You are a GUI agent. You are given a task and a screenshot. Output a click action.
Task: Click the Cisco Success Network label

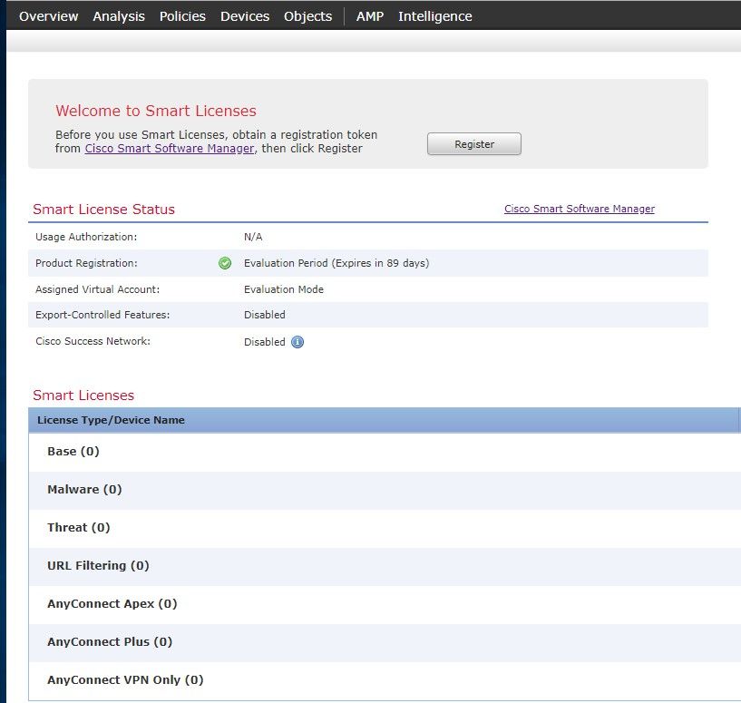coord(93,341)
